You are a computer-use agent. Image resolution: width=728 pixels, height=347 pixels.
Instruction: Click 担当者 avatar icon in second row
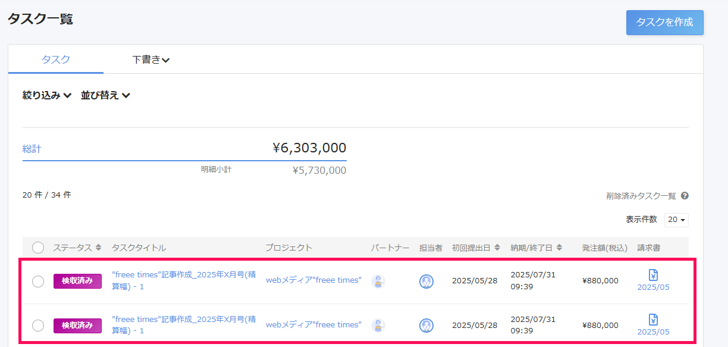426,326
